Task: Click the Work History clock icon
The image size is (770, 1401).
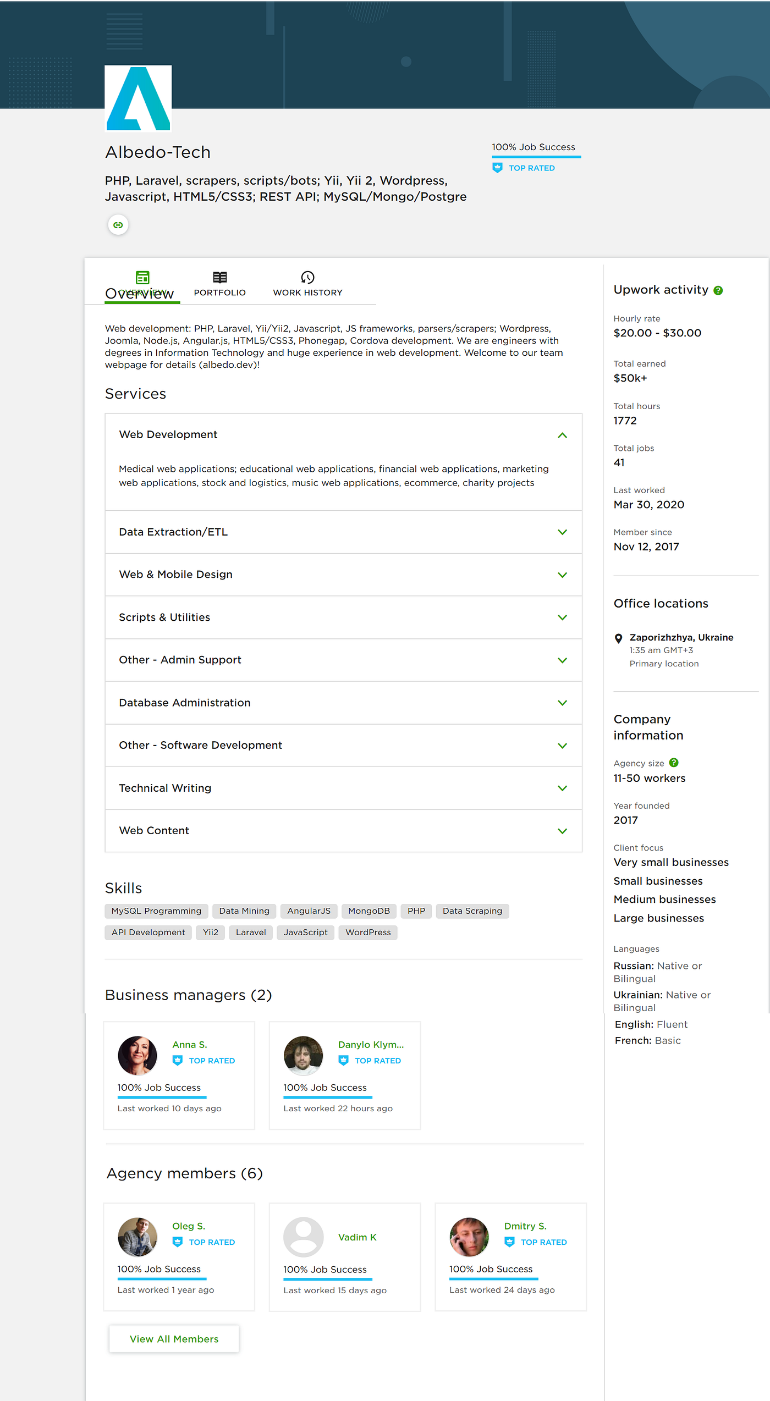Action: tap(307, 277)
